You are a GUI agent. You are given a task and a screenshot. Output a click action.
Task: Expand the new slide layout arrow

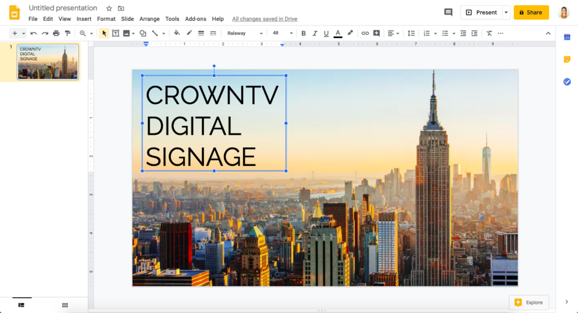[x=23, y=33]
